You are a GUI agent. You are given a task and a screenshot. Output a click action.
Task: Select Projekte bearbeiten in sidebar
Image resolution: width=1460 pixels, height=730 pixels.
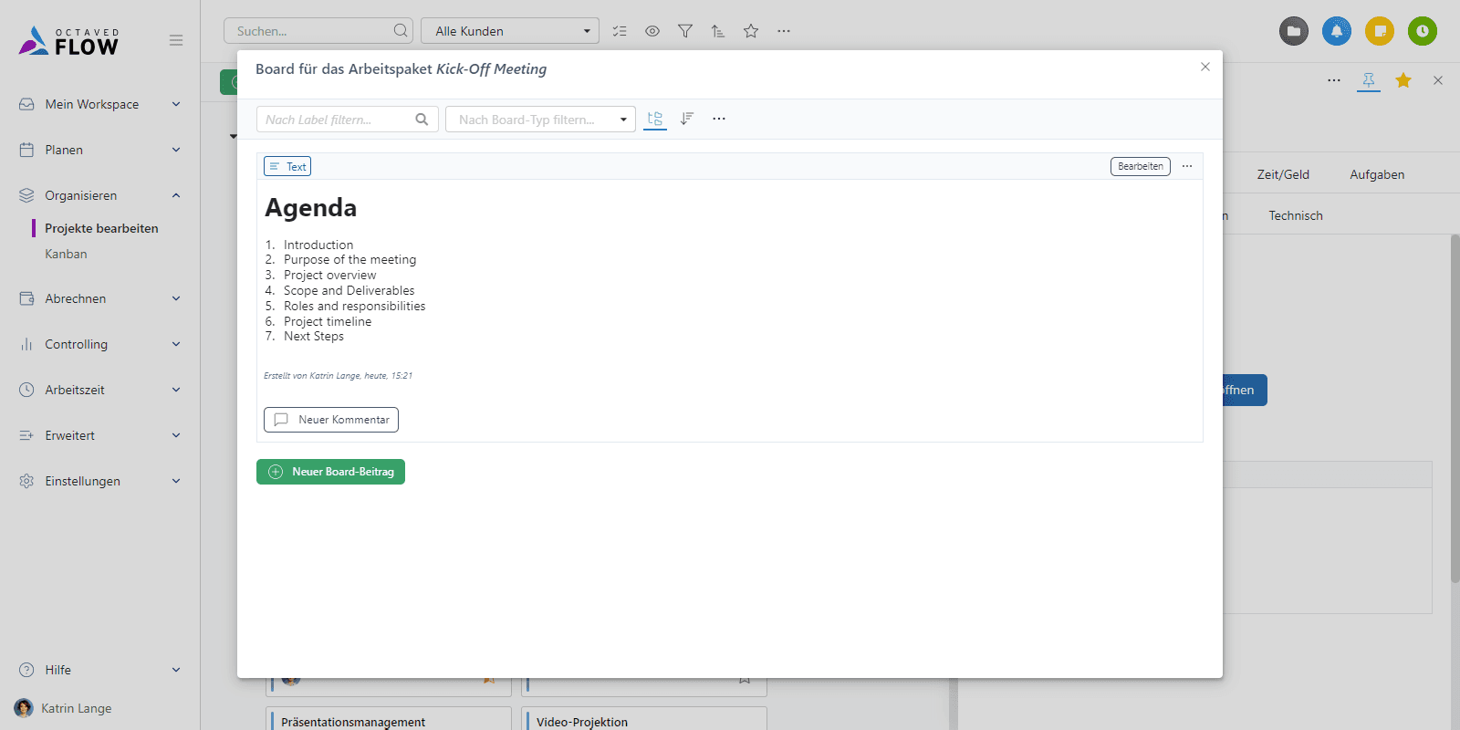tap(101, 228)
